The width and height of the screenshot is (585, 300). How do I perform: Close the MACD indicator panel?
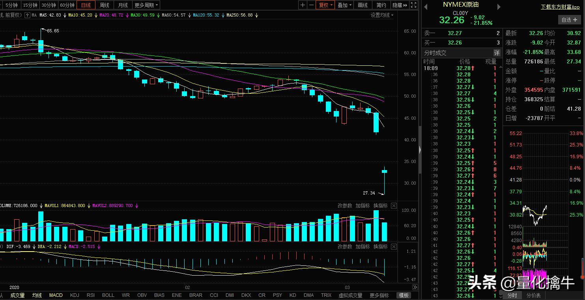(394, 246)
